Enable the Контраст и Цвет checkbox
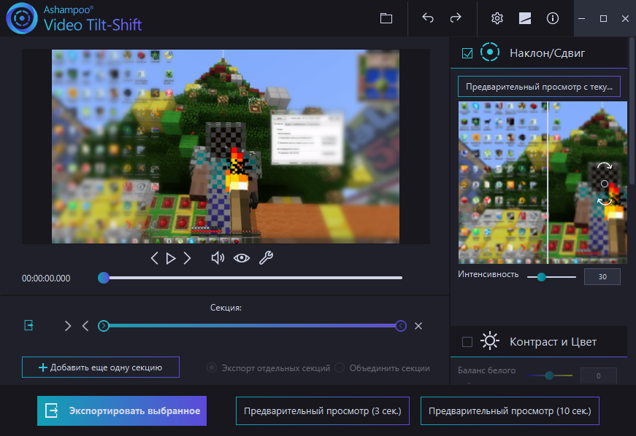Image resolution: width=636 pixels, height=436 pixels. click(467, 342)
